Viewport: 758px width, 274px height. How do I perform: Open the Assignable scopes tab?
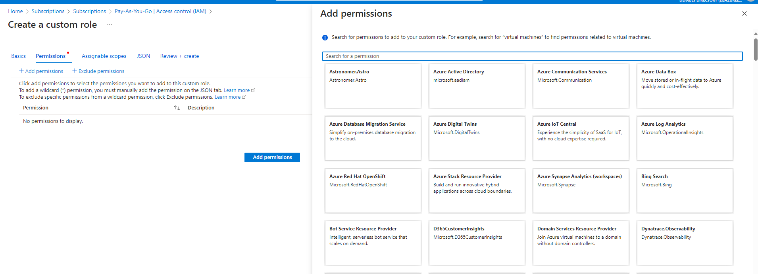[x=104, y=56]
